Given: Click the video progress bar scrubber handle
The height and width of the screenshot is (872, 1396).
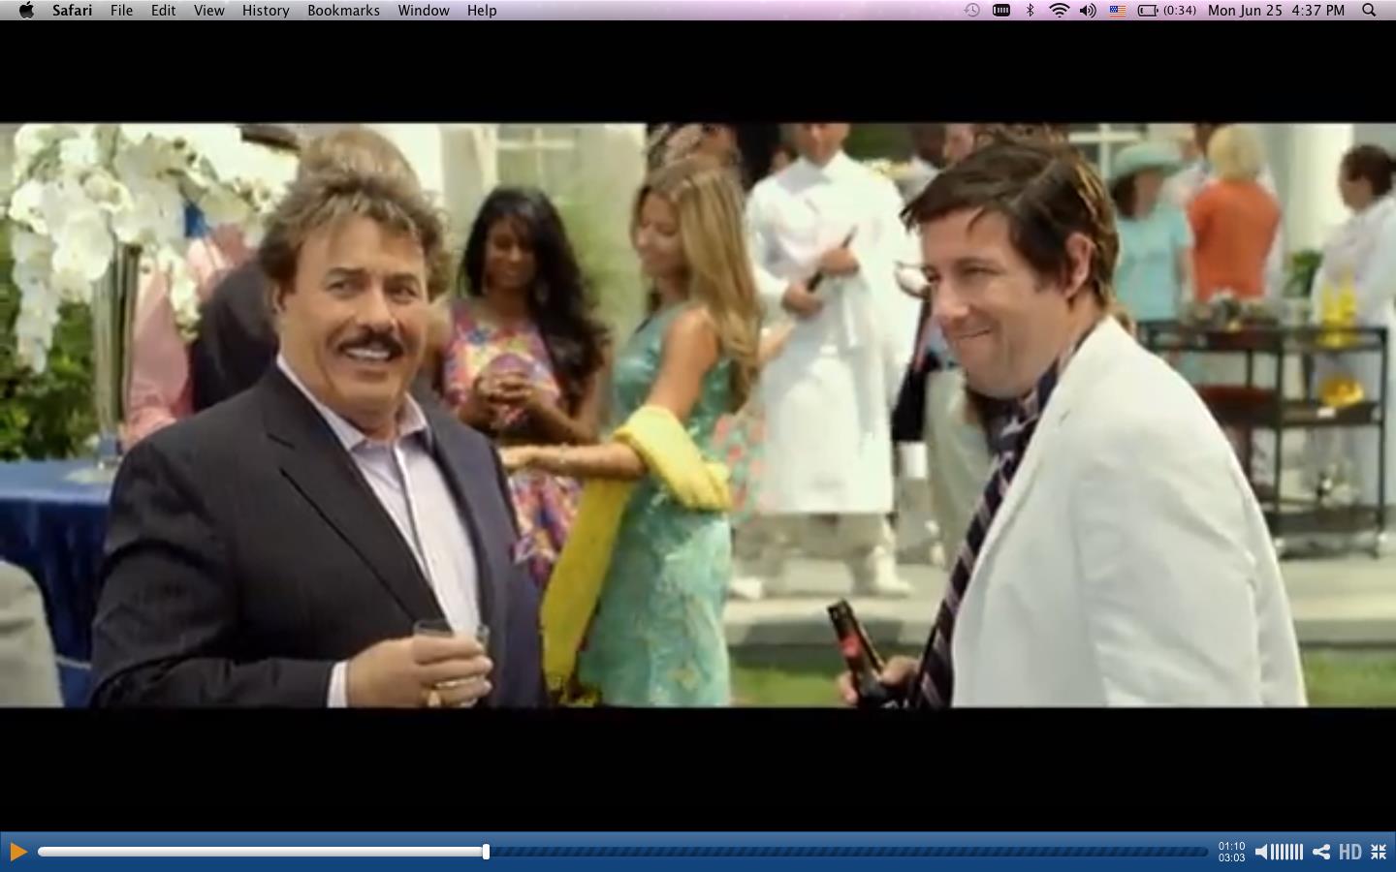Looking at the screenshot, I should [486, 852].
